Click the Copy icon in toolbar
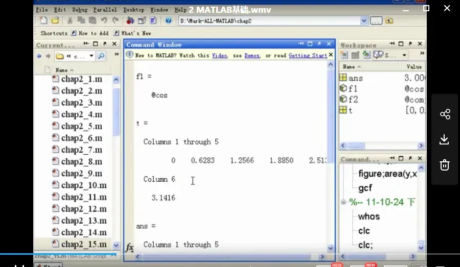Image resolution: width=460 pixels, height=267 pixels. point(81,20)
